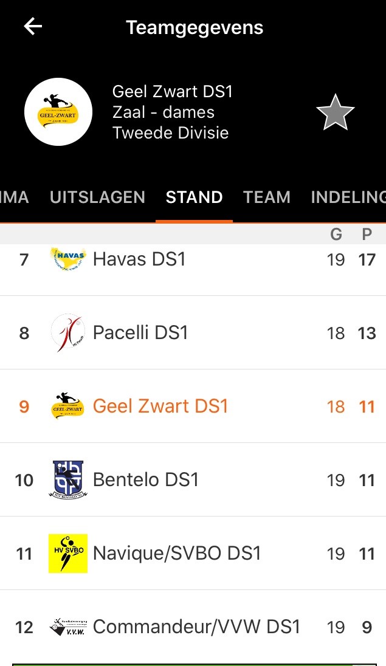386x666 pixels.
Task: Tap the V.V.W. club logo
Action: 68,627
